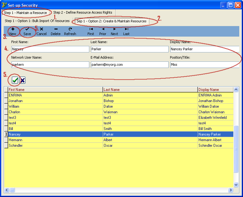Go to Next record arrow
Viewport: 243px width, 197px height.
click(114, 29)
